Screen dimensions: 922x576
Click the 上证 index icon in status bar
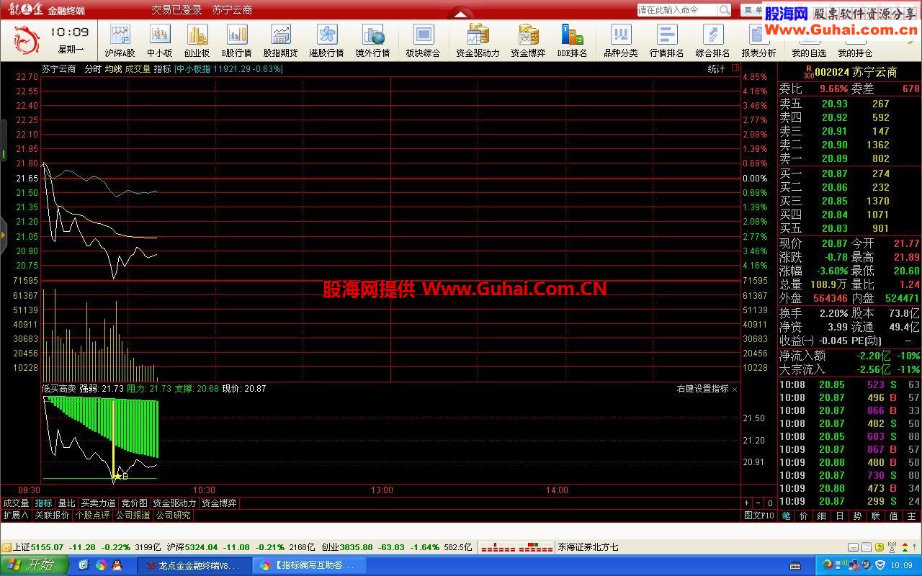(x=6, y=547)
